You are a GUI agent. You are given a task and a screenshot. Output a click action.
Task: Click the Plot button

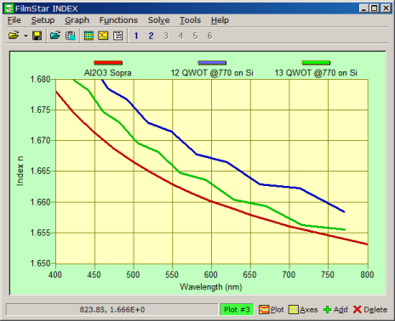[x=272, y=310]
